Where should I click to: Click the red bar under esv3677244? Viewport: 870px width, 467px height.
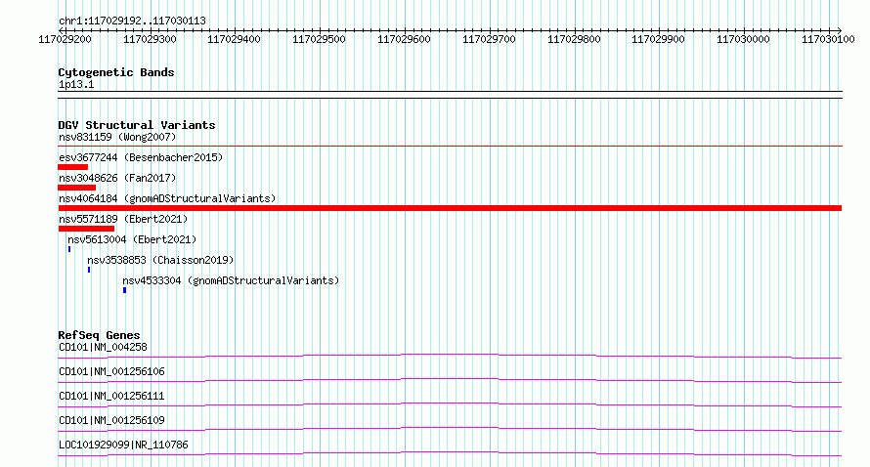[x=73, y=167]
